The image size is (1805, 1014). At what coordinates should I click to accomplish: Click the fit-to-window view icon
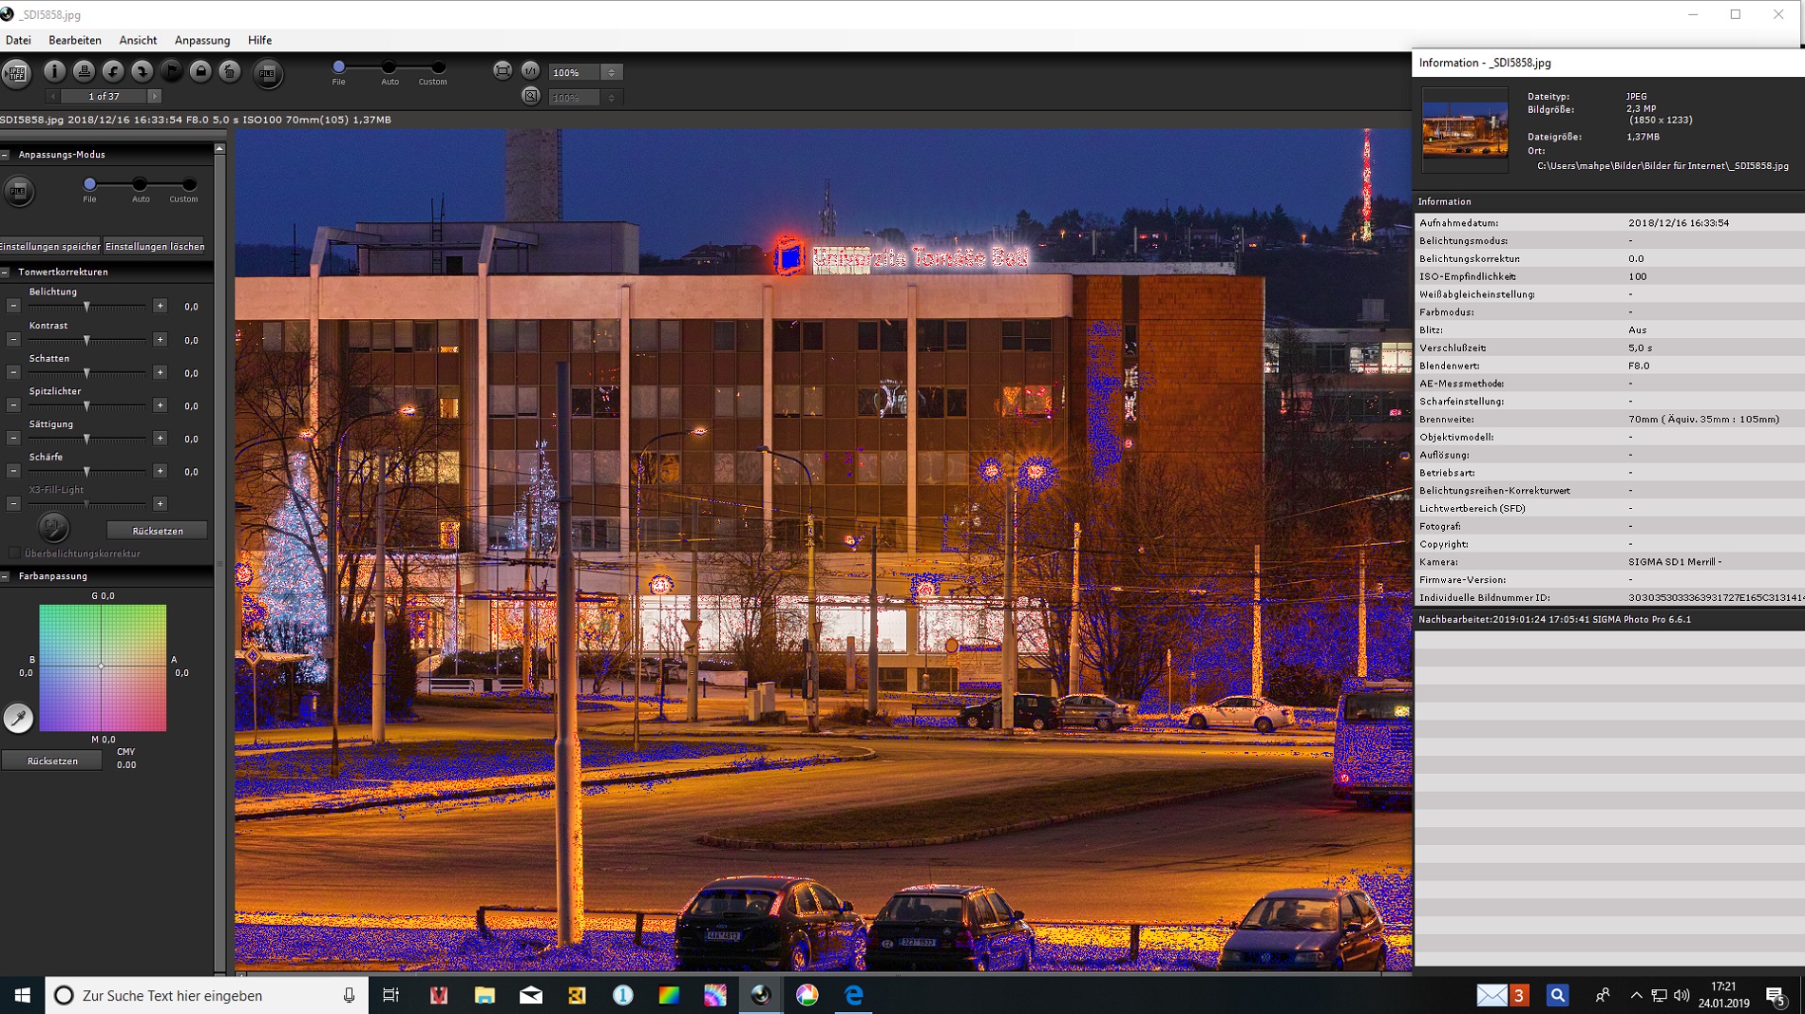click(503, 71)
